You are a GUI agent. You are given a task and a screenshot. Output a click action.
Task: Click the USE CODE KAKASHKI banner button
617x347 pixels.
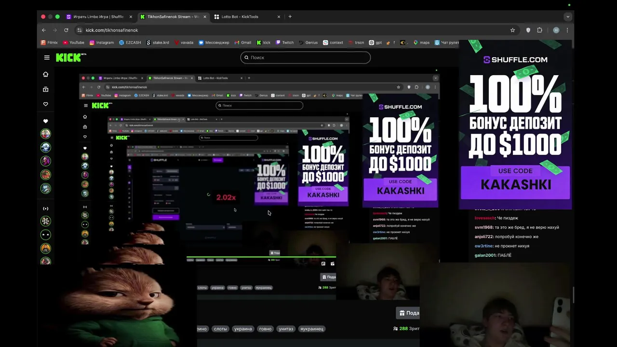point(515,182)
